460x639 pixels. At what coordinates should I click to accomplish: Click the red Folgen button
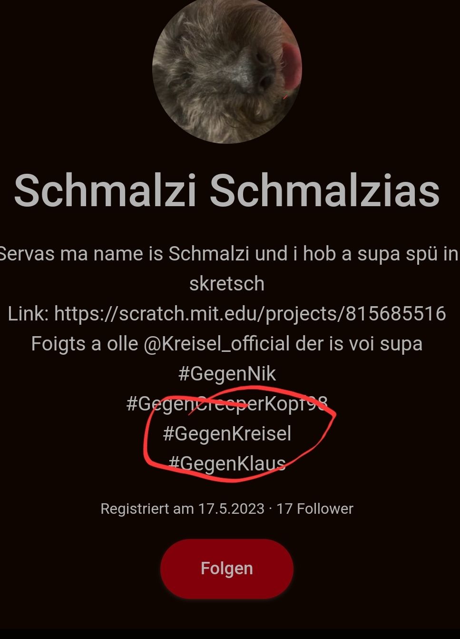227,569
